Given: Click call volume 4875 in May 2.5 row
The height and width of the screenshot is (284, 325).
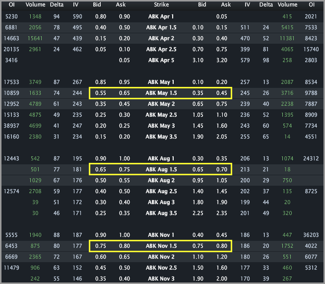Looking at the screenshot, I should [x=35, y=115].
